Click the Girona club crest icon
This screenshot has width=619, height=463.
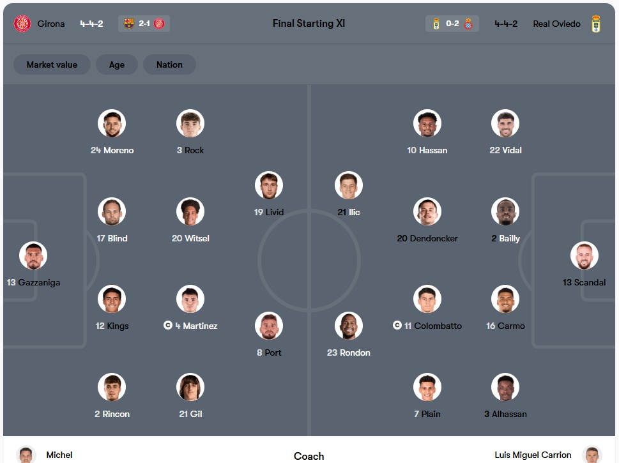point(22,24)
